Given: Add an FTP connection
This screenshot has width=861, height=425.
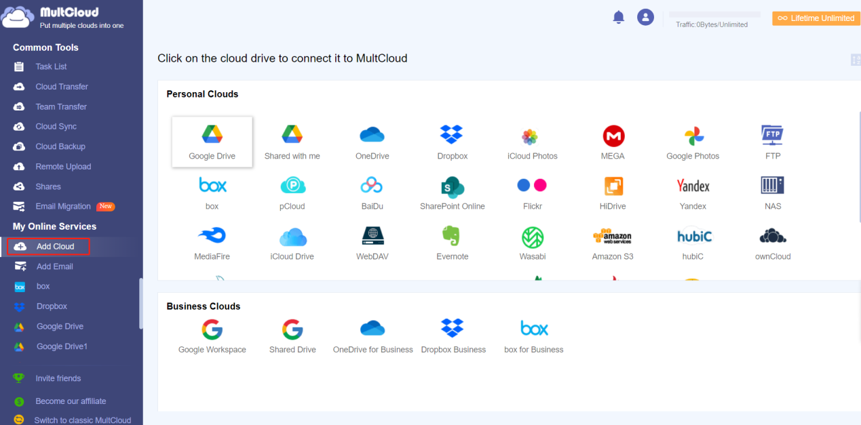Looking at the screenshot, I should coord(773,142).
